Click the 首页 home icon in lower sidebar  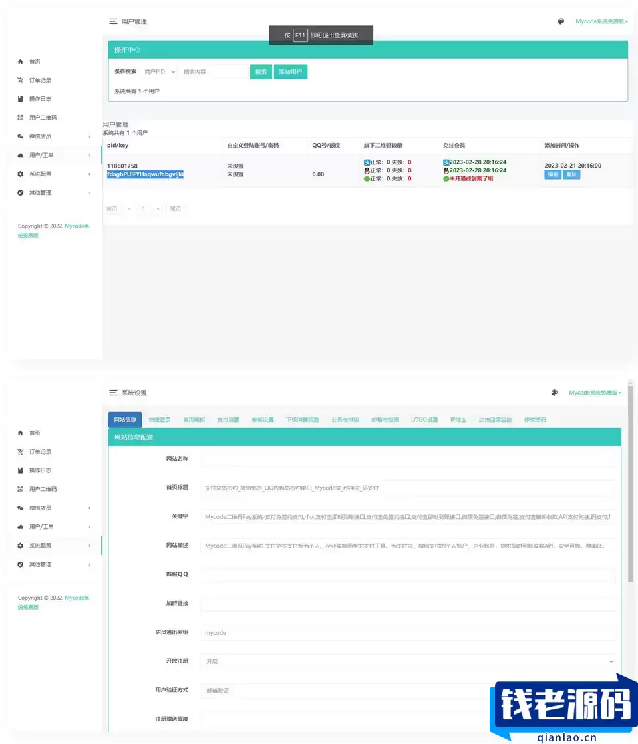coord(21,433)
